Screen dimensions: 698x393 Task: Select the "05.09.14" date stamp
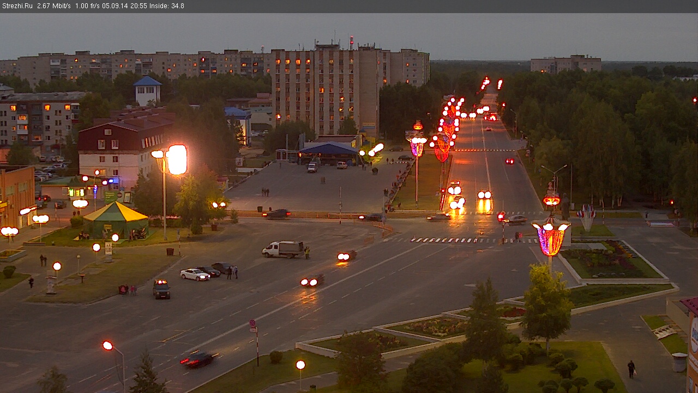(x=115, y=6)
